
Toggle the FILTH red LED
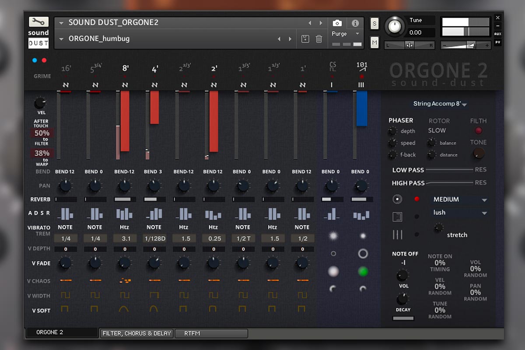pos(478,130)
